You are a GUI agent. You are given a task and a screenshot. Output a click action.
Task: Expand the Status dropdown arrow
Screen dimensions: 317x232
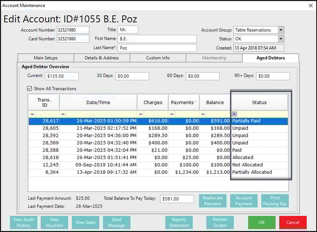point(281,39)
